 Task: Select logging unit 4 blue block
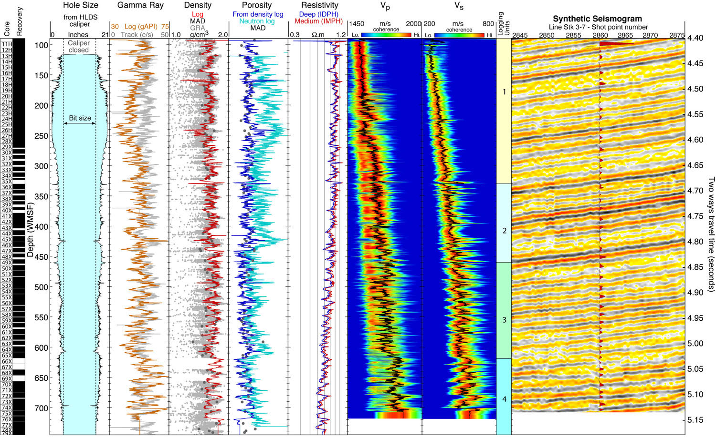[x=504, y=396]
